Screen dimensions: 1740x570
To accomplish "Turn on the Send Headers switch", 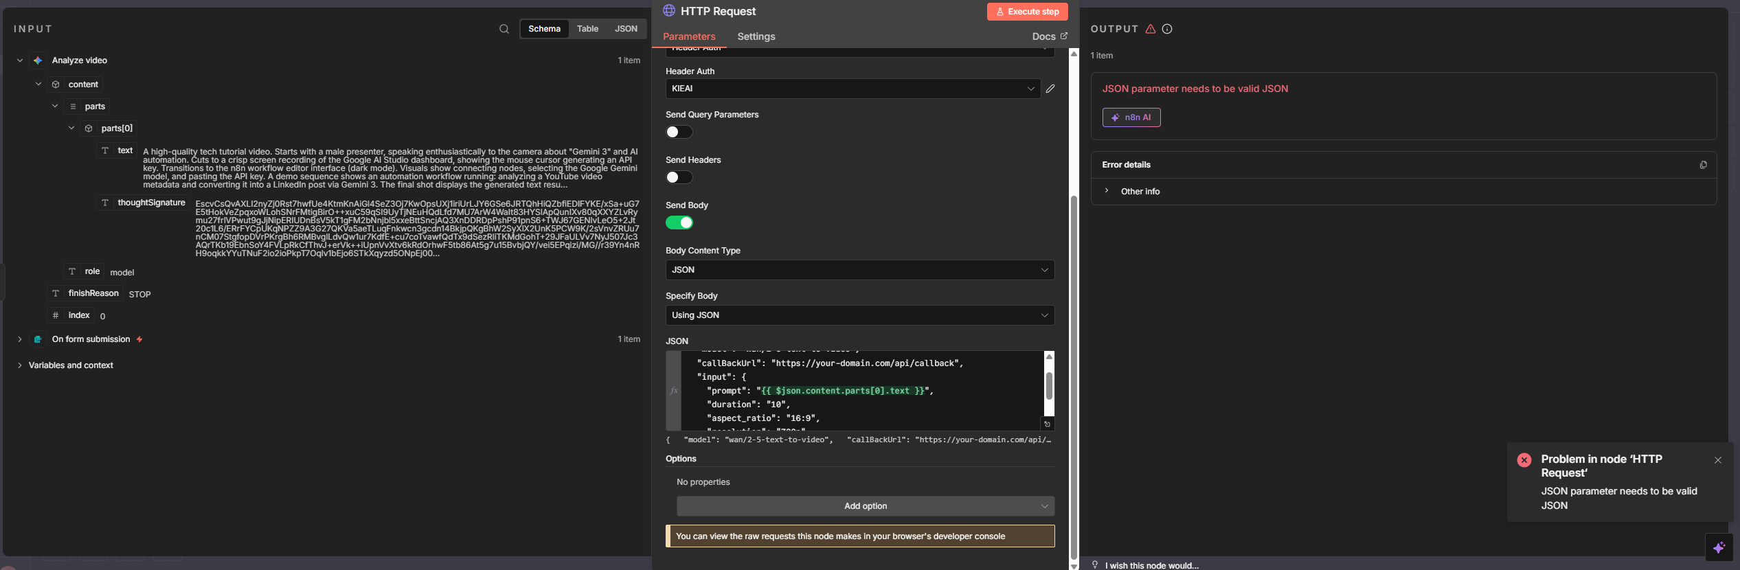I will pyautogui.click(x=679, y=177).
